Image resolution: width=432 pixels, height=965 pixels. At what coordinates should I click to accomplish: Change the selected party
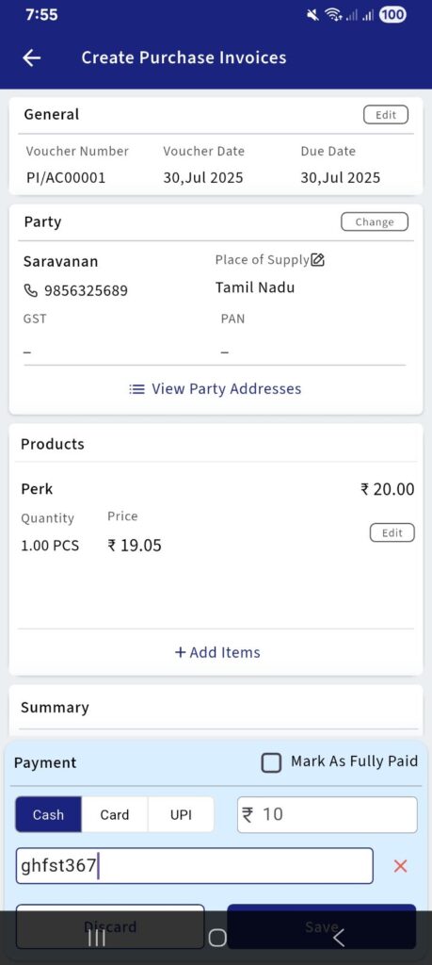[x=375, y=222]
